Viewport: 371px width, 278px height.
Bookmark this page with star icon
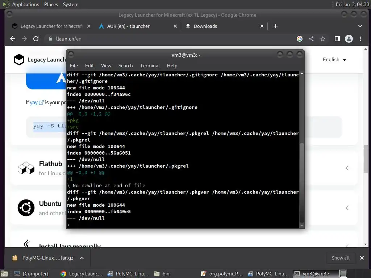click(x=323, y=39)
